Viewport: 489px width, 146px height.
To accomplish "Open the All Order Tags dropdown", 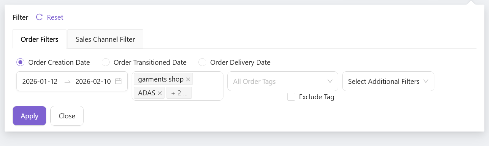I will tap(278, 81).
